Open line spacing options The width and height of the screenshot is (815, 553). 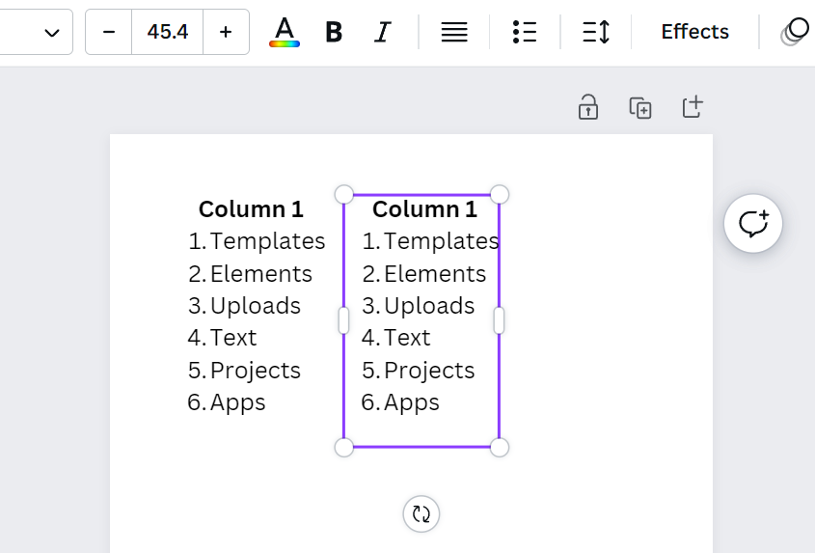coord(596,32)
